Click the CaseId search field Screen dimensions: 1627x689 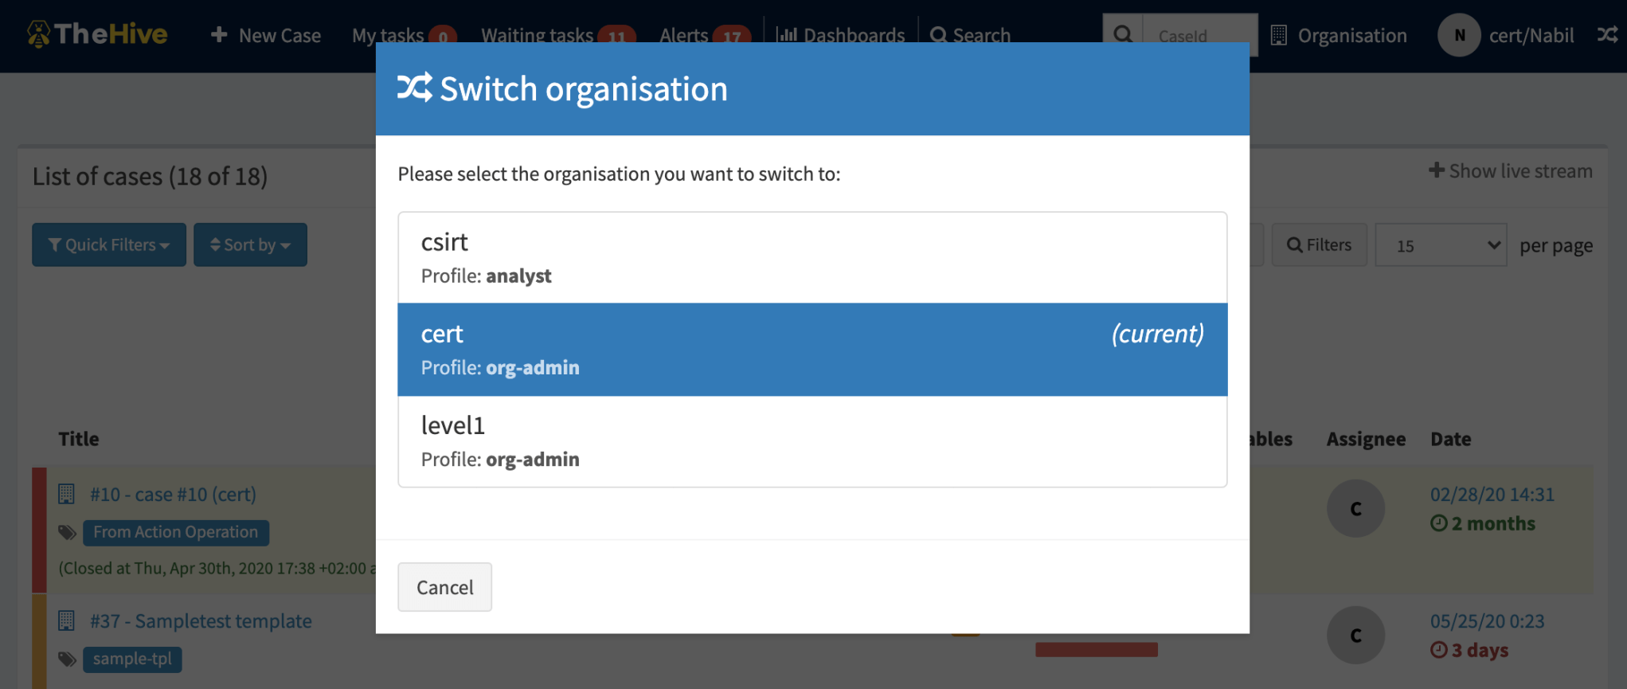click(x=1199, y=35)
